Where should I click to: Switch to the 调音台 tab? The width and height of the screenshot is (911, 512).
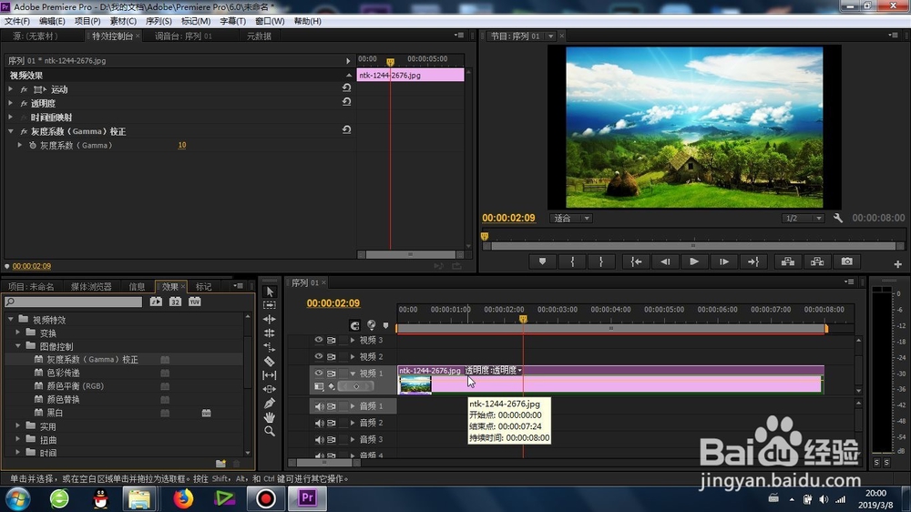coord(183,36)
